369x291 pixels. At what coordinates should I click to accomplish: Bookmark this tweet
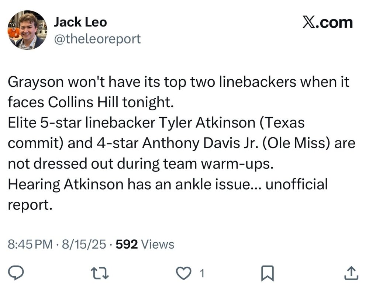click(x=266, y=273)
